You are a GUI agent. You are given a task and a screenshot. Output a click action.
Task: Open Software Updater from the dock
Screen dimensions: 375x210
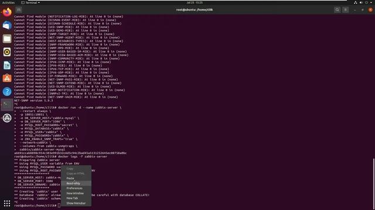click(x=7, y=118)
